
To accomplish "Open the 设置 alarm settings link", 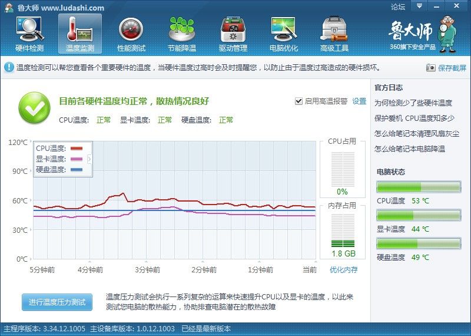I will tap(359, 101).
